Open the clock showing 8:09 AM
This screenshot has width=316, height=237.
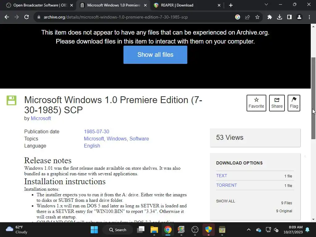(x=293, y=230)
